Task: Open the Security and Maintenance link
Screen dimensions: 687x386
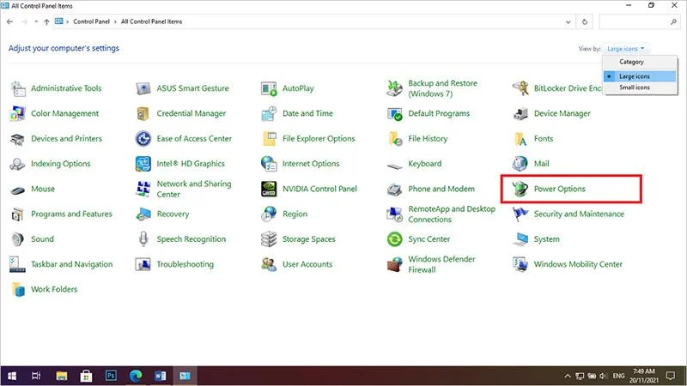Action: [579, 214]
